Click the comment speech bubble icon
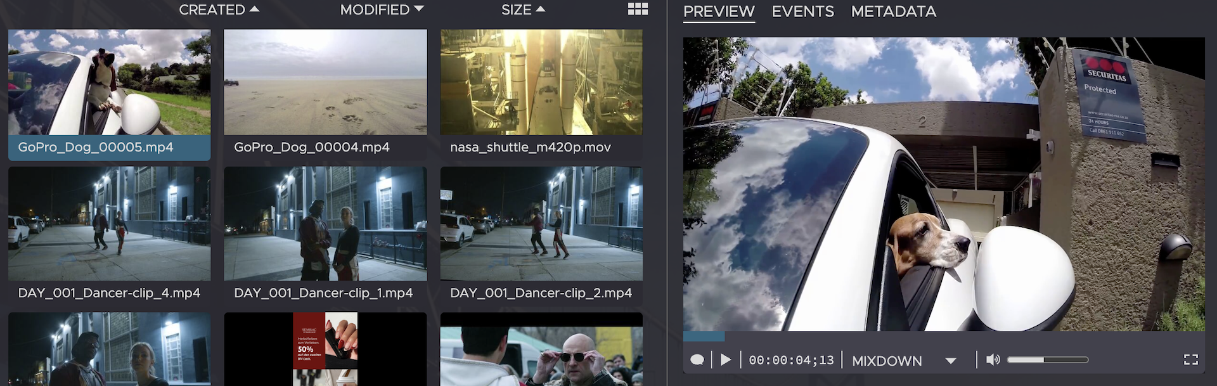1217x386 pixels. 697,360
